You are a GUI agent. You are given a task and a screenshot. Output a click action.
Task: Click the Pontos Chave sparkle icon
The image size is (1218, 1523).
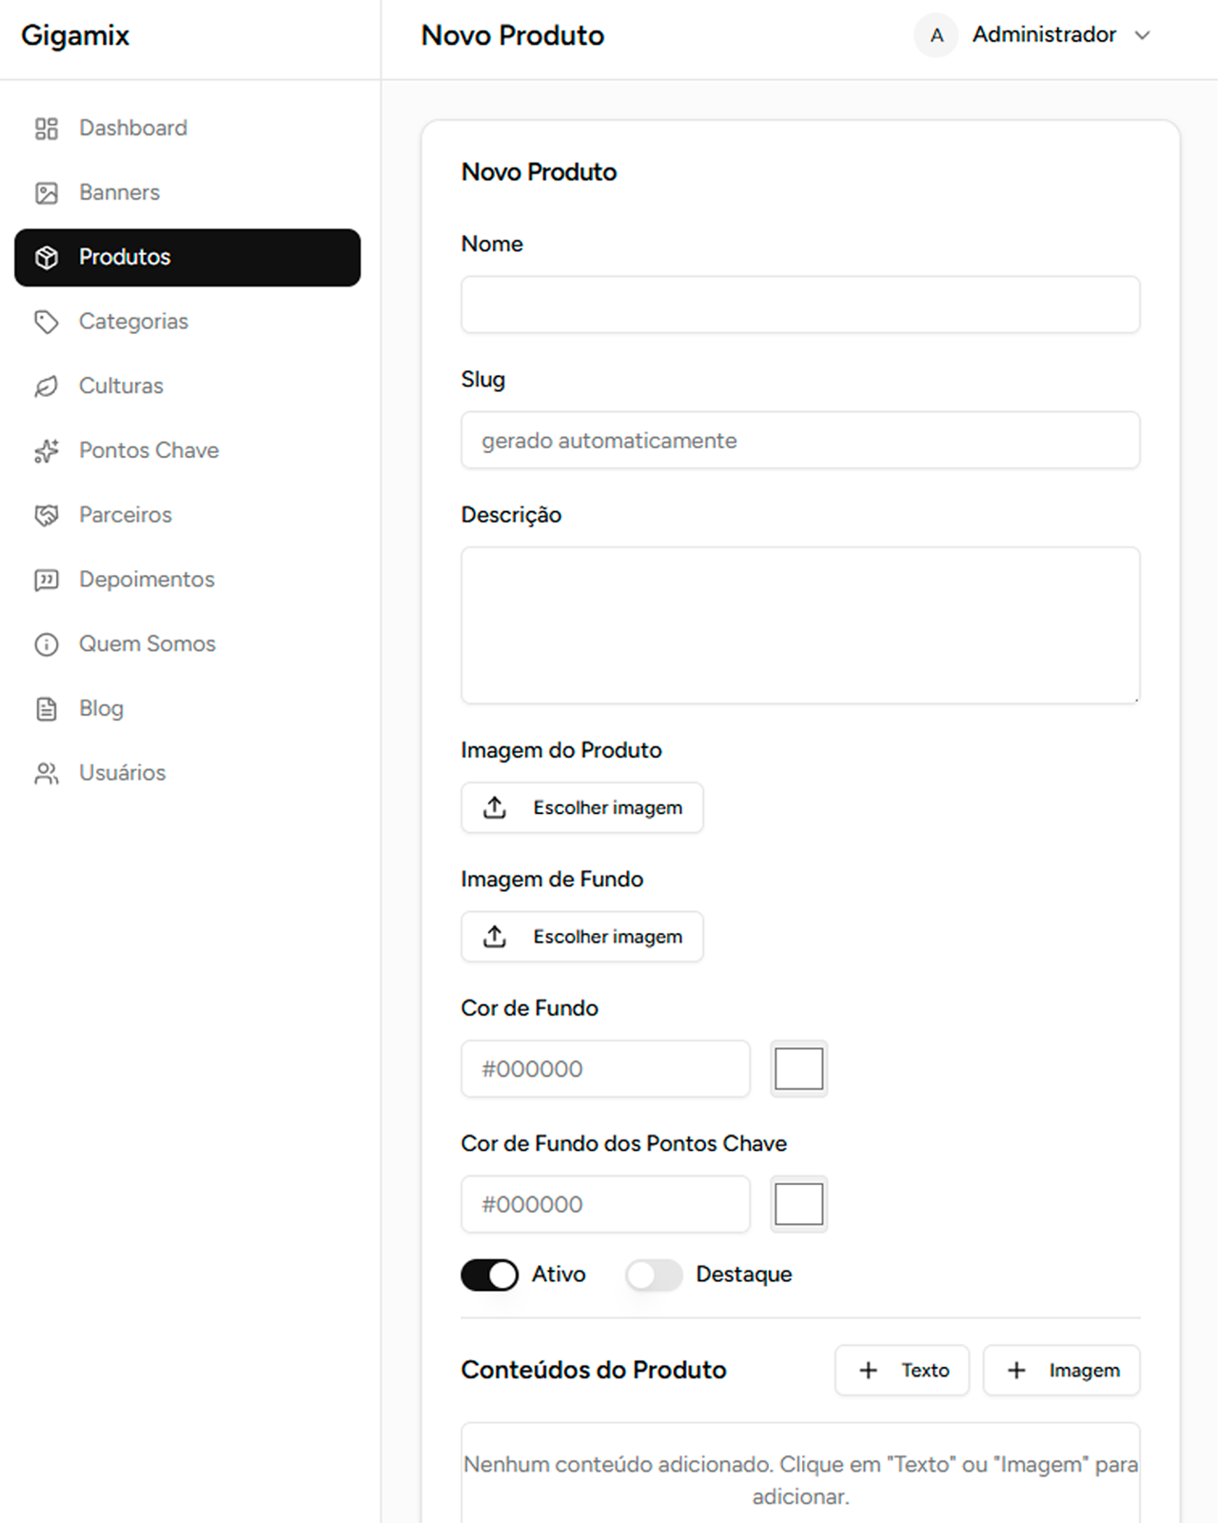point(45,450)
